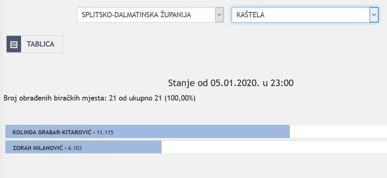
Task: Click the empty white part of Milanović's bar
Action: (x=273, y=148)
